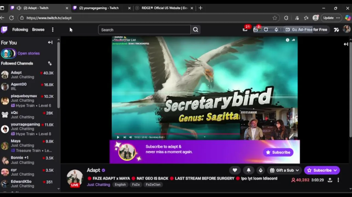The width and height of the screenshot is (352, 197).
Task: Click Open stories link
Action: [x=29, y=53]
